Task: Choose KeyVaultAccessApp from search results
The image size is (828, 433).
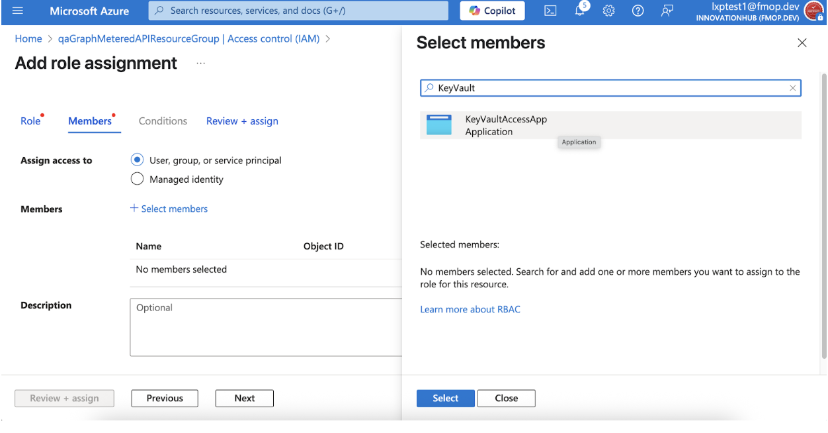Action: tap(610, 125)
